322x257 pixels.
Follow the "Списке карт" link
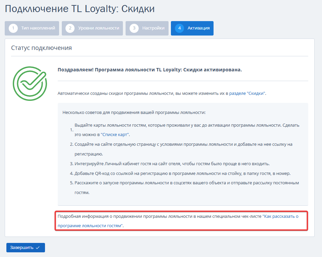coord(115,135)
